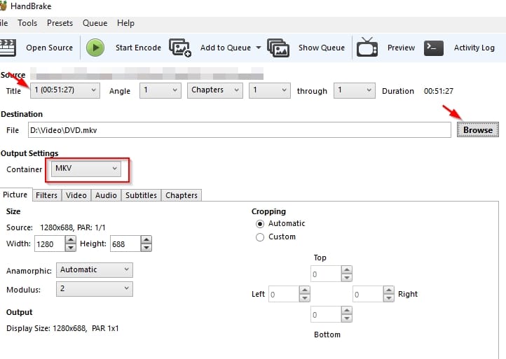
Task: Click the Bottom crop value field
Action: click(x=326, y=314)
